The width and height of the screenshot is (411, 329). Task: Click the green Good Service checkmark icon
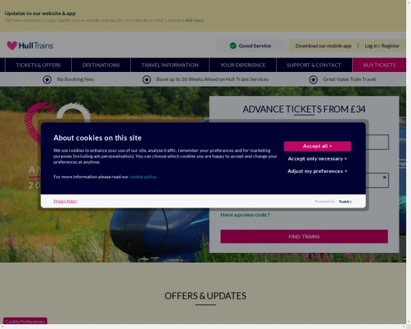pyautogui.click(x=233, y=46)
